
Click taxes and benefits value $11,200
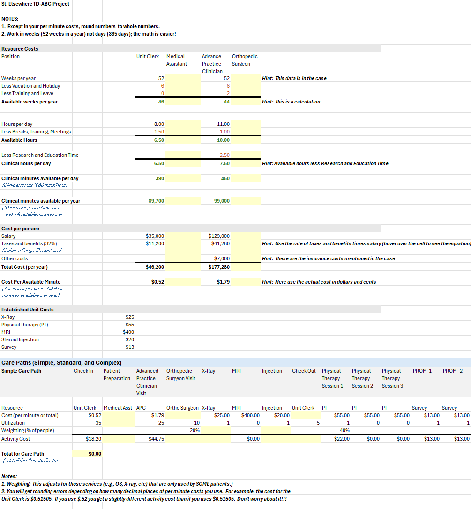tap(150, 243)
